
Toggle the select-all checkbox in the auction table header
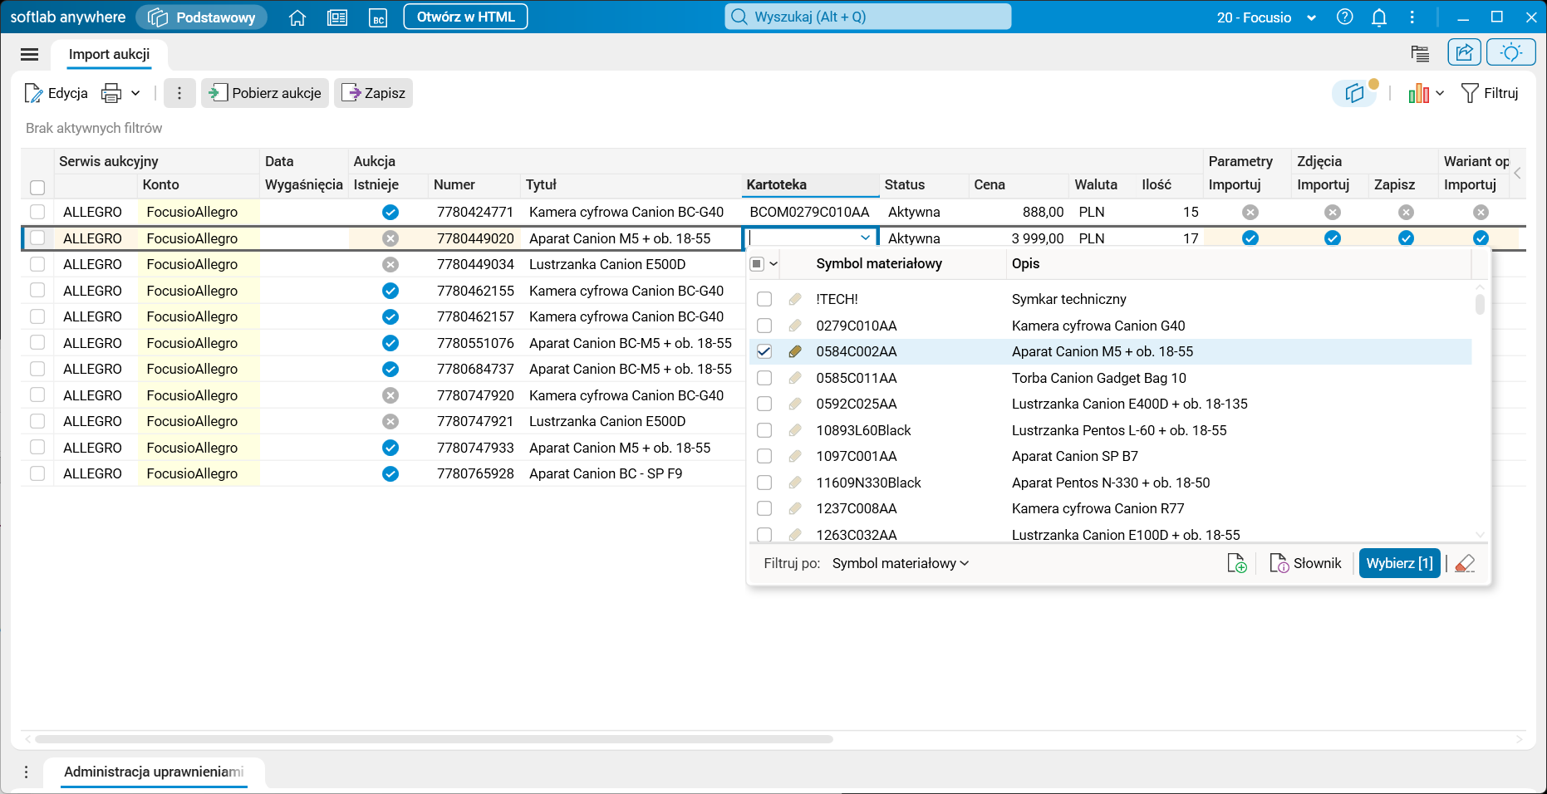37,187
